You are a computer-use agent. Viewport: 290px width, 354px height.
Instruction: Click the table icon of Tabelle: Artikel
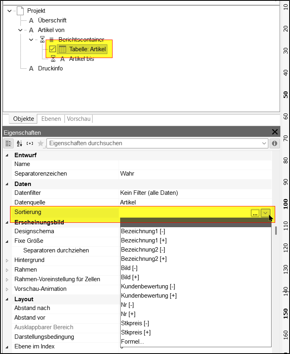(x=62, y=49)
